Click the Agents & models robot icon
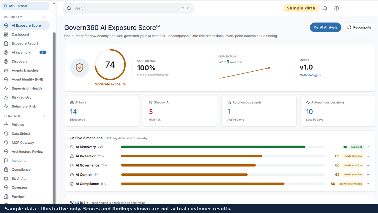Viewport: 378px width, 213px height. 6,70
